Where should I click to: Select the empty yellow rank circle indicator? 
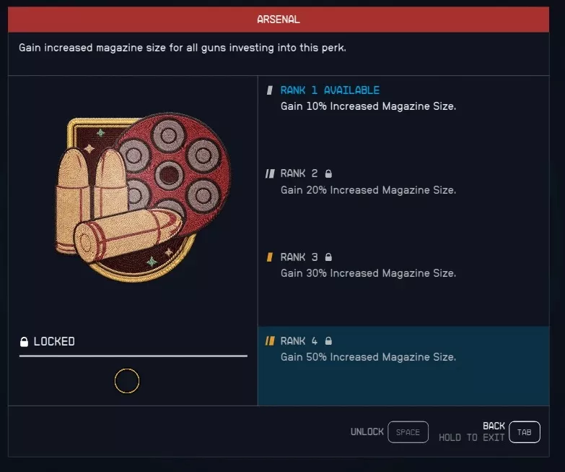(x=127, y=381)
